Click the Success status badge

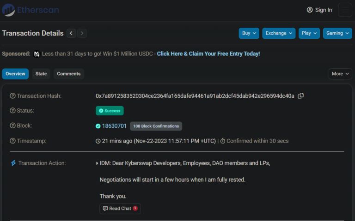point(110,111)
